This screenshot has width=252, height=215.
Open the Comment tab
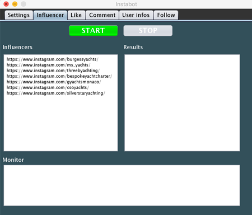102,15
